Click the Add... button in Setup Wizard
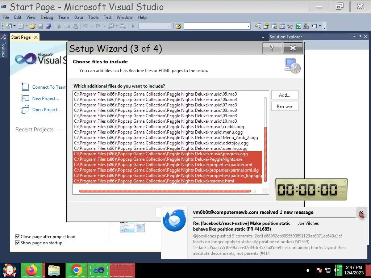The image size is (371, 278). pyautogui.click(x=285, y=95)
